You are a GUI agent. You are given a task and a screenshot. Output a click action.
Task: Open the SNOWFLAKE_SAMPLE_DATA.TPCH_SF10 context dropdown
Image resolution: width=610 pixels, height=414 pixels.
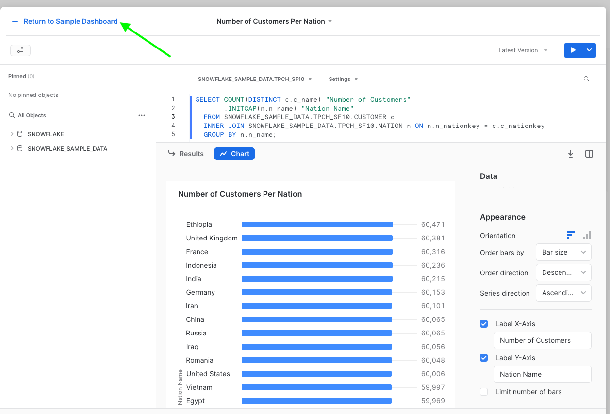tap(255, 79)
